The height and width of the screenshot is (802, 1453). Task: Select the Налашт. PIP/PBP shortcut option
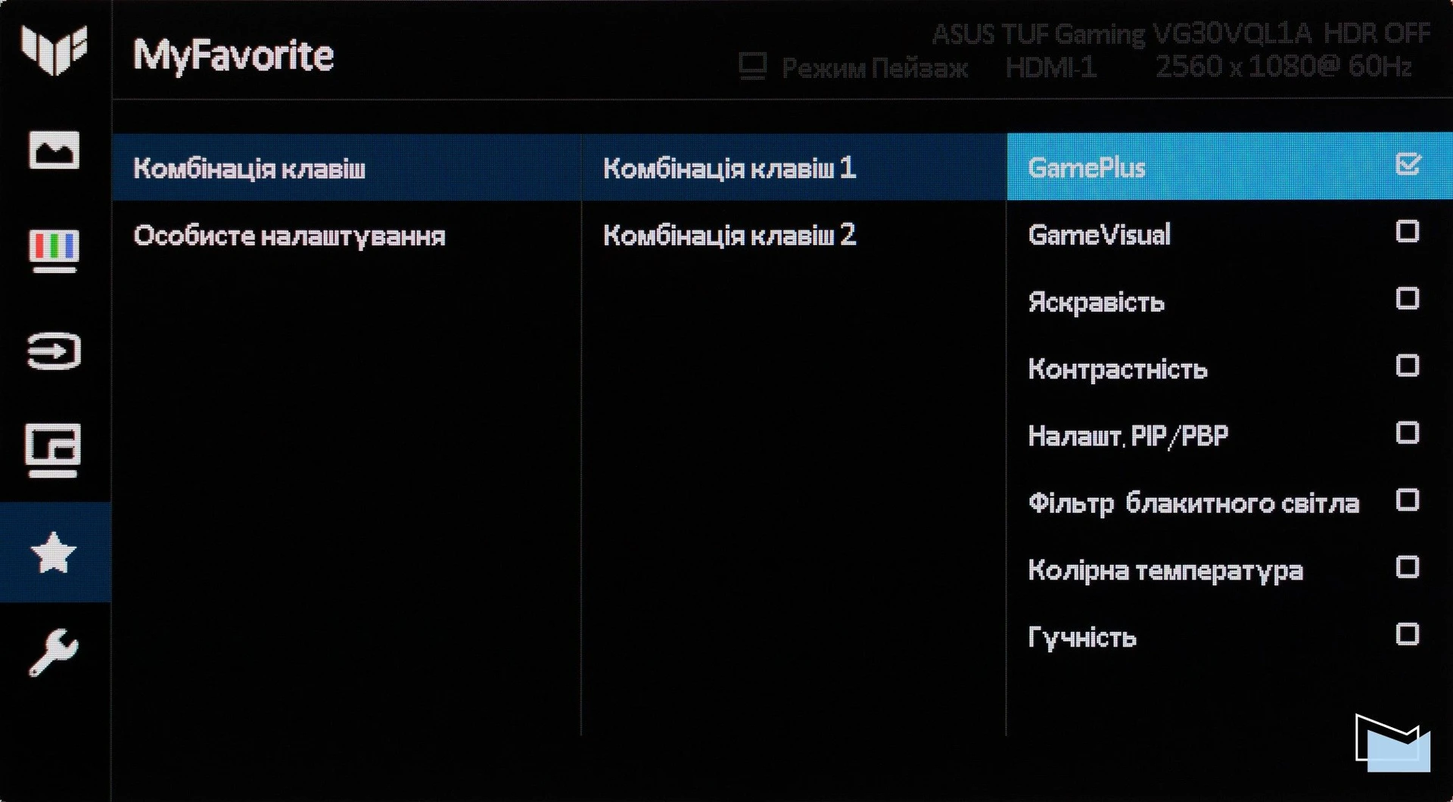(x=1128, y=436)
